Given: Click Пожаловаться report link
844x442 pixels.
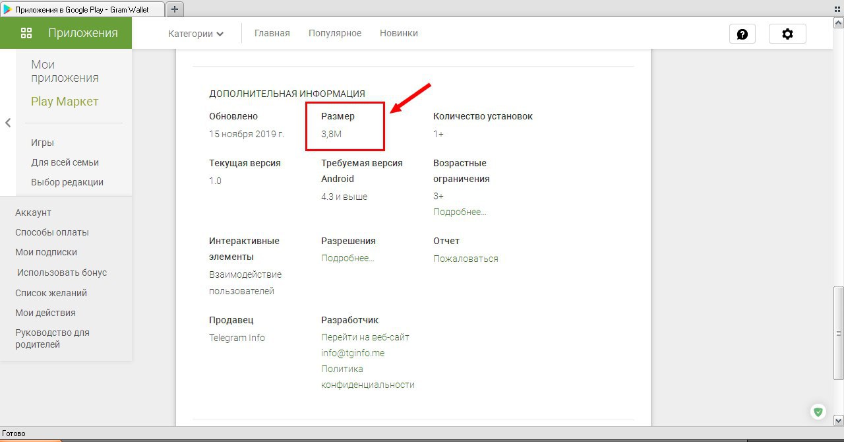Looking at the screenshot, I should 466,259.
